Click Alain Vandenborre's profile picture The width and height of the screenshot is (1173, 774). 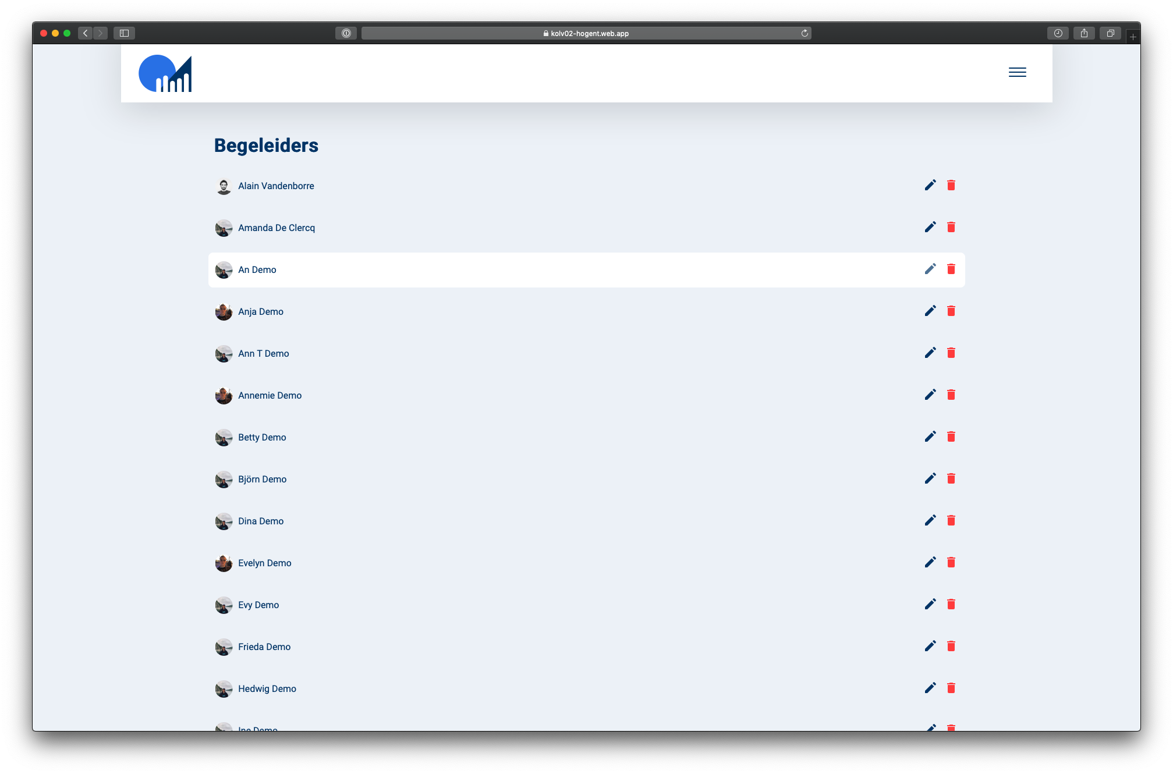point(224,186)
